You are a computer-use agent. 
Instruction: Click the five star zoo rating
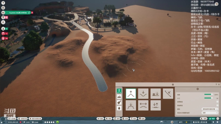point(49,122)
